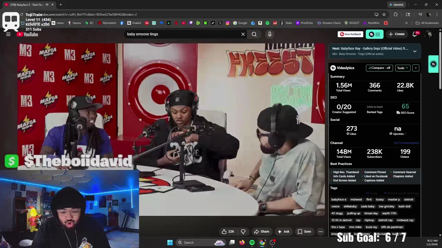
Task: Switch to Chrome in the taskbar
Action: point(262,242)
